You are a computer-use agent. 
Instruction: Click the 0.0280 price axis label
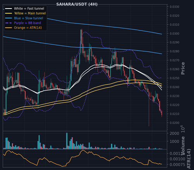175,52
